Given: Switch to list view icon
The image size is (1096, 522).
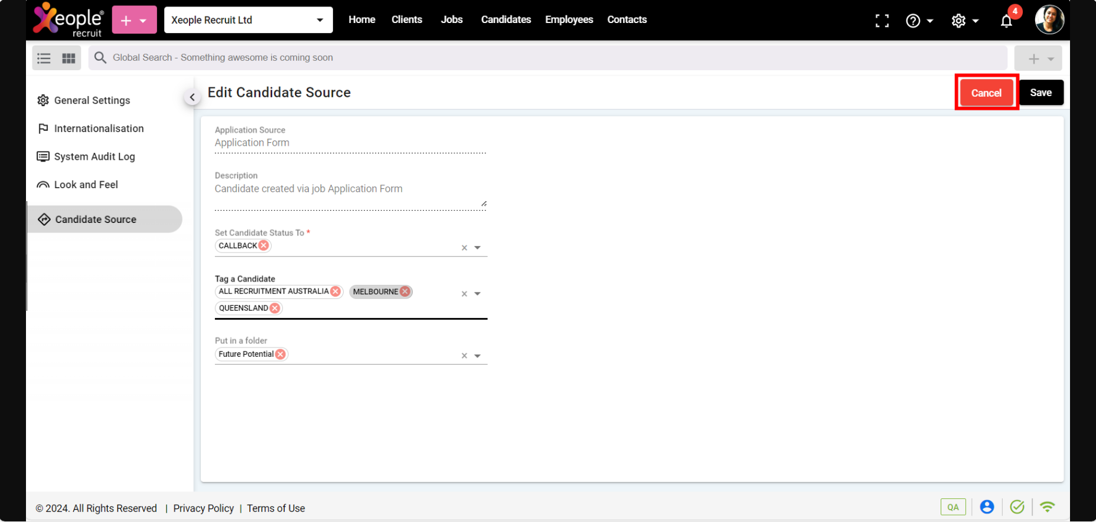Looking at the screenshot, I should (44, 58).
